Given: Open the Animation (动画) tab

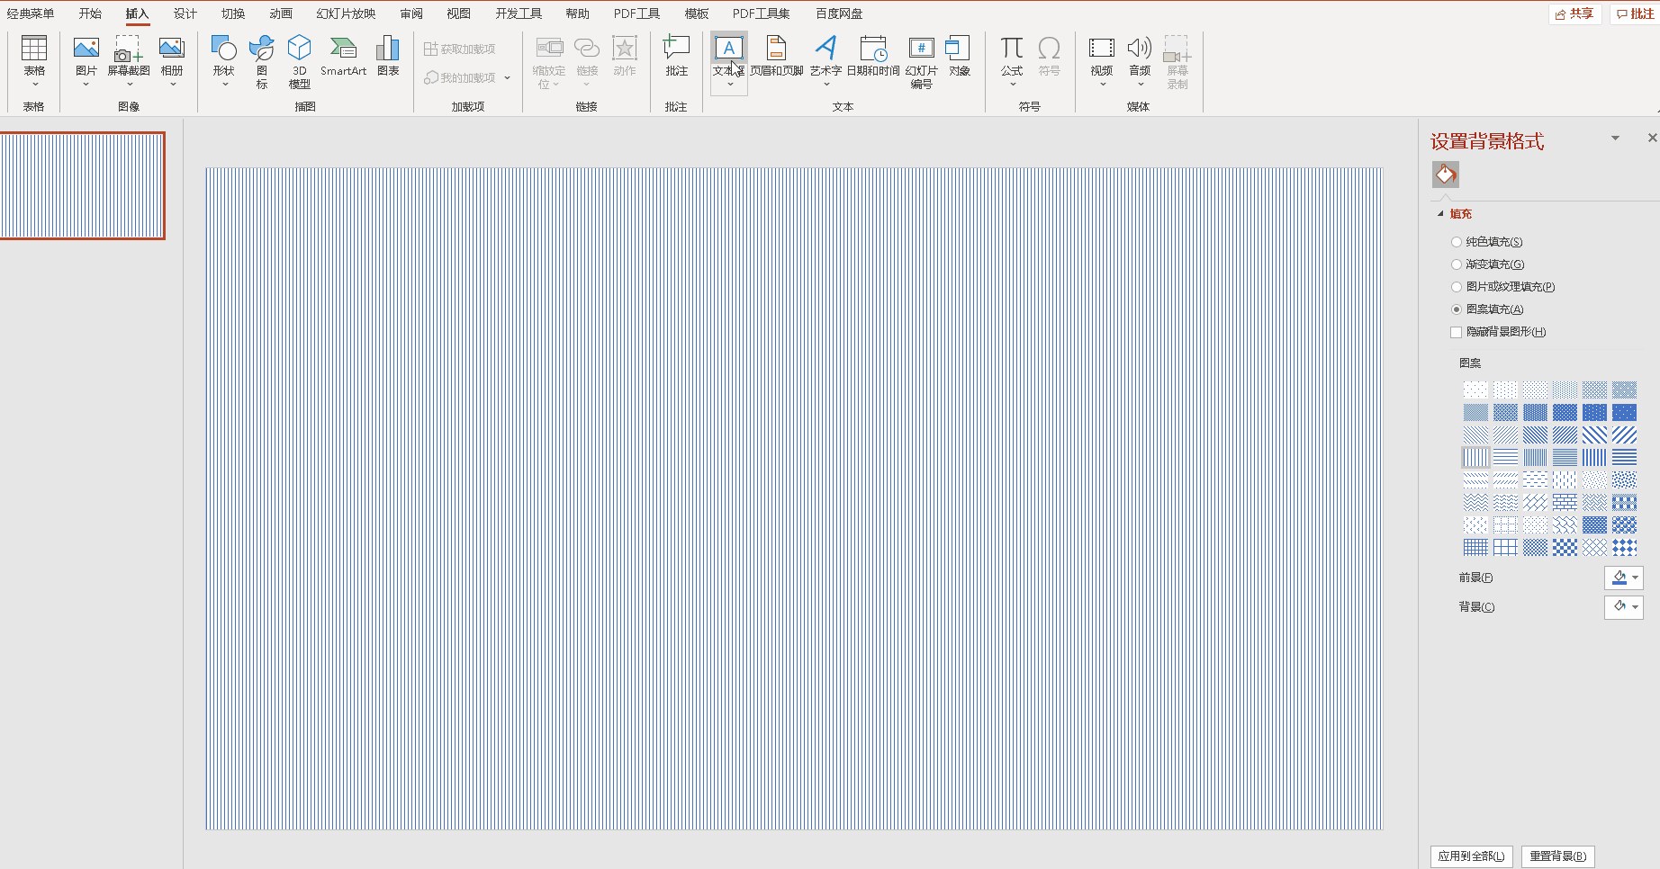Looking at the screenshot, I should (280, 13).
